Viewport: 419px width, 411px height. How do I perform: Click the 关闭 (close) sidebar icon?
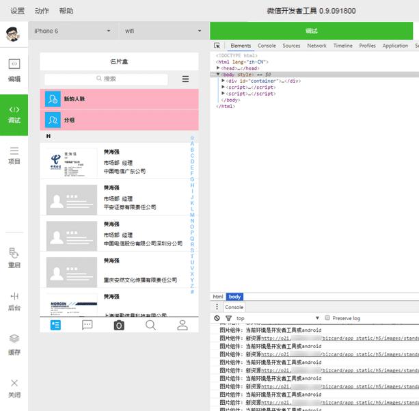14,388
